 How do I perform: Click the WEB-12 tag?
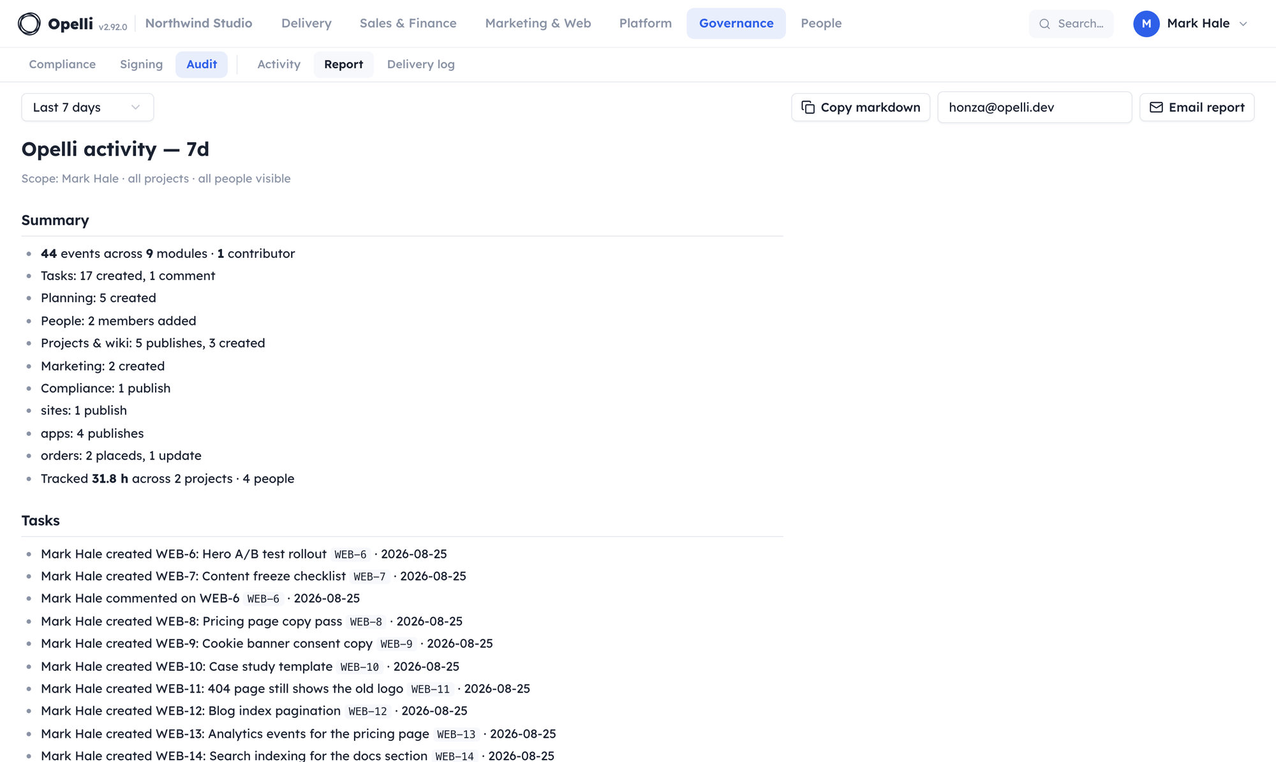click(367, 712)
